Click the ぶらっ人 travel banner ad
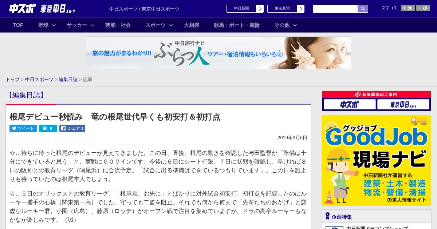This screenshot has height=229, width=437. pos(219,53)
